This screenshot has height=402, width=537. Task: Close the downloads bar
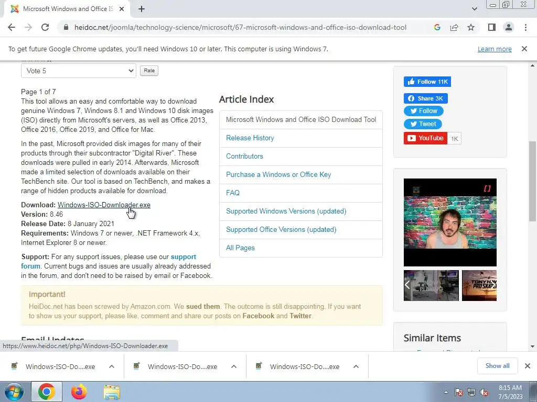coord(528,366)
